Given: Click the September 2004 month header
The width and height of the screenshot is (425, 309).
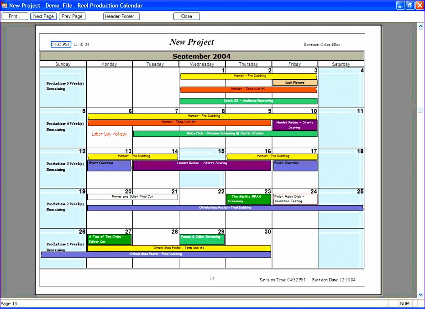Looking at the screenshot, I should click(x=202, y=56).
